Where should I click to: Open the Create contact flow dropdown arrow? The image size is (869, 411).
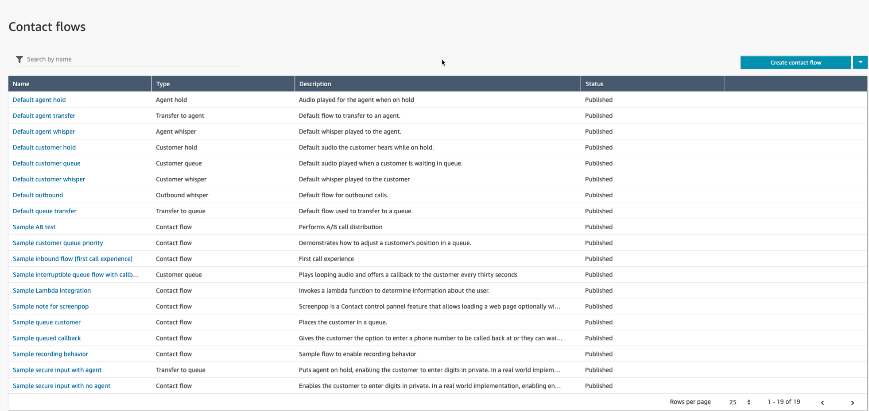point(860,62)
